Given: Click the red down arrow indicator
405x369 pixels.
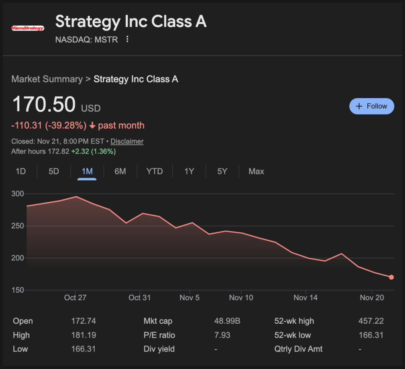Looking at the screenshot, I should 92,126.
